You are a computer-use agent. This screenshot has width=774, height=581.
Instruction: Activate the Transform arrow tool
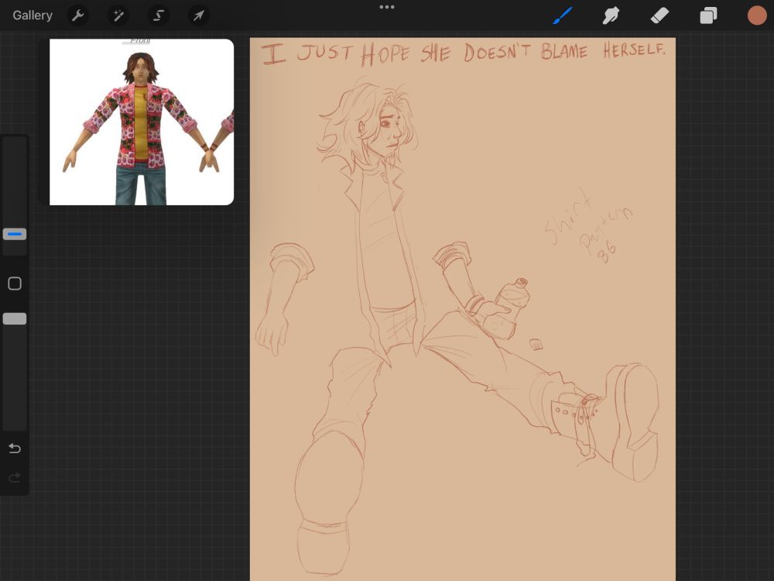point(199,15)
